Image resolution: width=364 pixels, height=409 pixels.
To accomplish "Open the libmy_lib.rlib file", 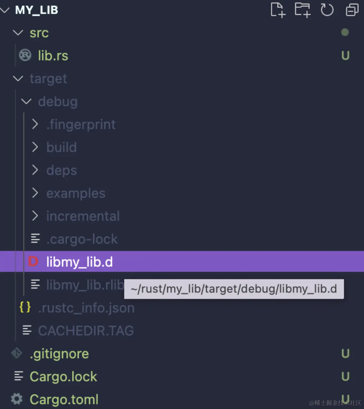I will click(85, 285).
